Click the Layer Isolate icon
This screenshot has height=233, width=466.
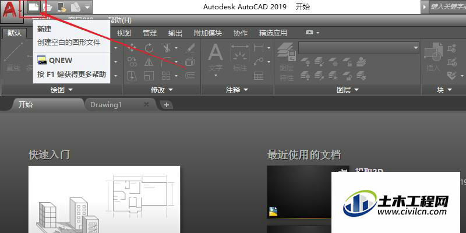coord(319,62)
